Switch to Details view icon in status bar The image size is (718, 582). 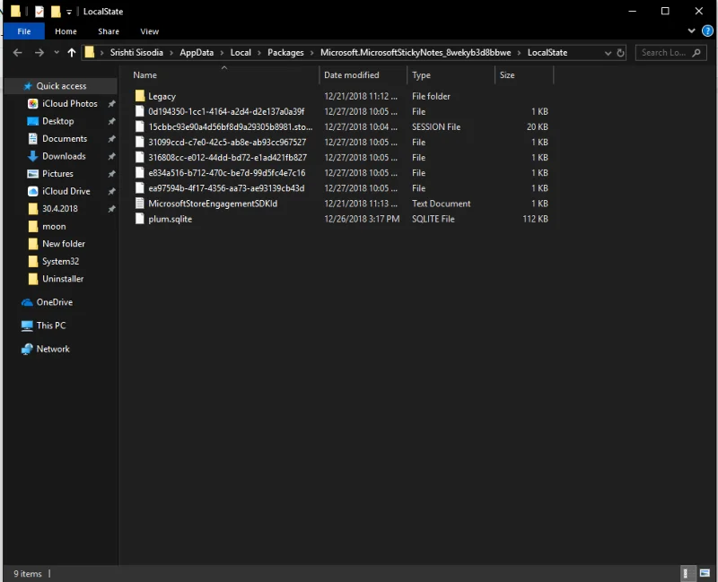point(686,573)
